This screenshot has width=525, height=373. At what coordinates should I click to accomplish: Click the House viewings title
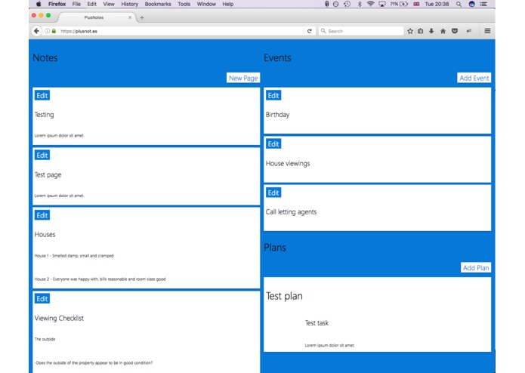[288, 163]
